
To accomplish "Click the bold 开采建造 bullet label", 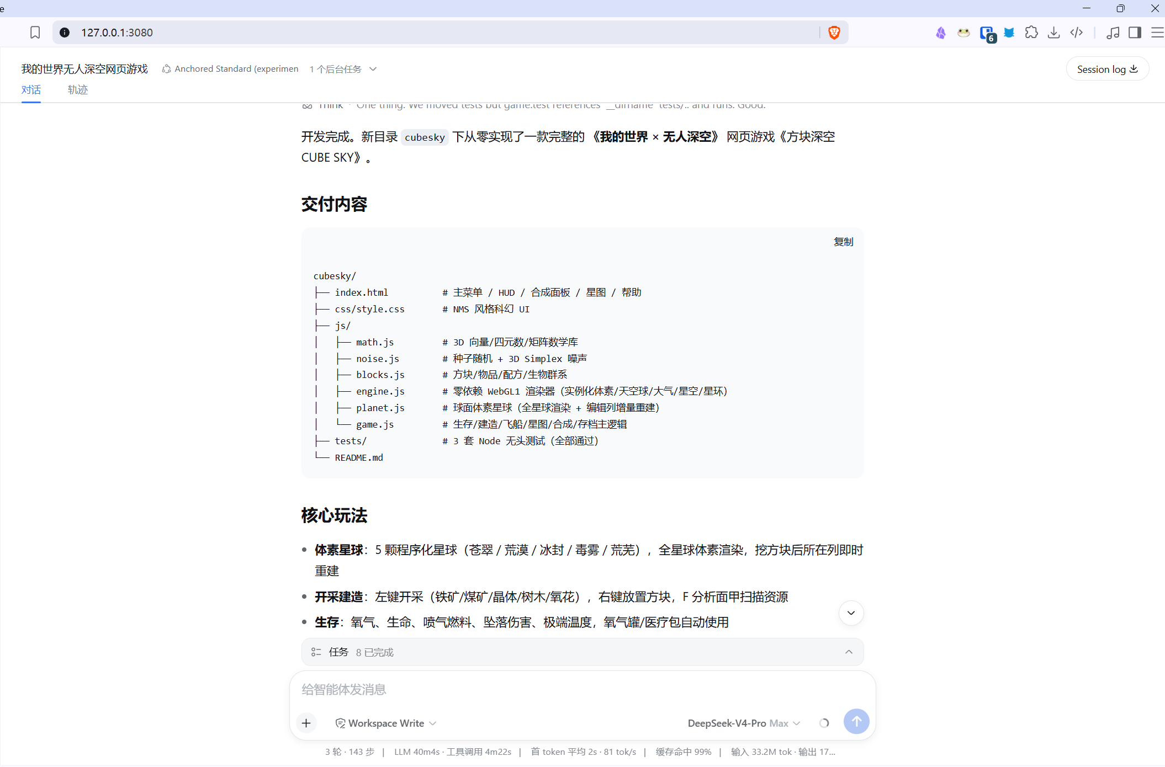I will (x=339, y=597).
